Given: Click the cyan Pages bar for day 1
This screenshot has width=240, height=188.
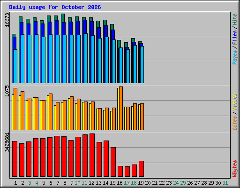Looking at the screenshot, I should [15, 66].
